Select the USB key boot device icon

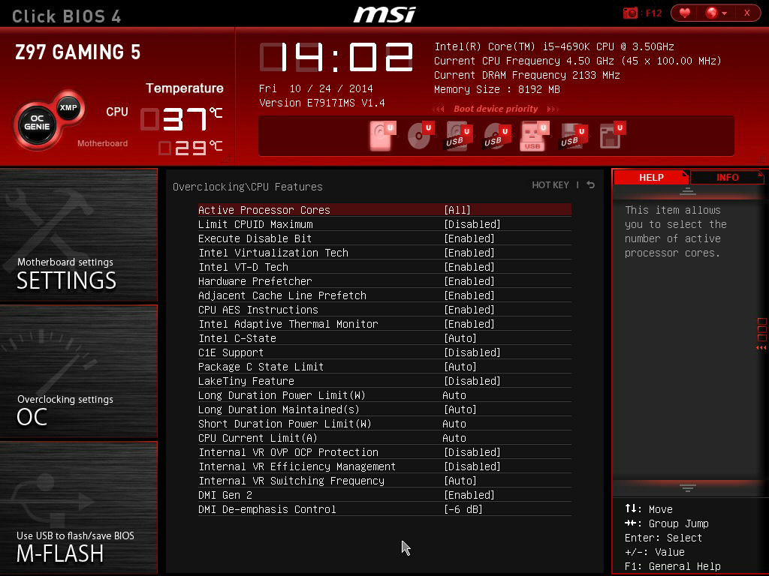coord(534,136)
